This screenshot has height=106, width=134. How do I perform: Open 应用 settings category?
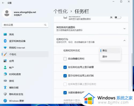tap(25, 61)
